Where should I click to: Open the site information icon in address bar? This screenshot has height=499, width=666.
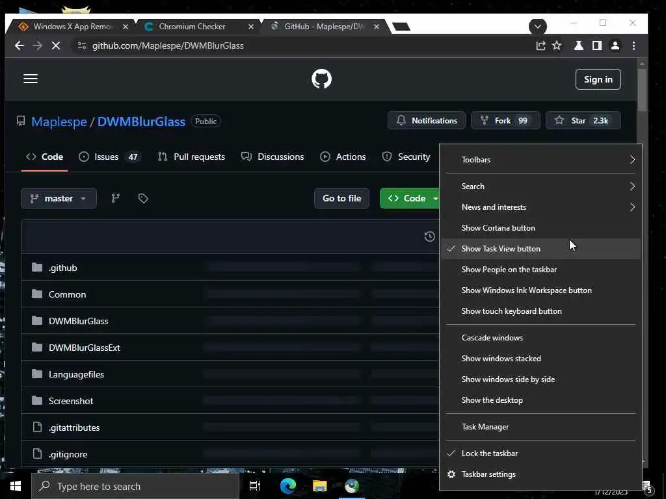[x=82, y=46]
